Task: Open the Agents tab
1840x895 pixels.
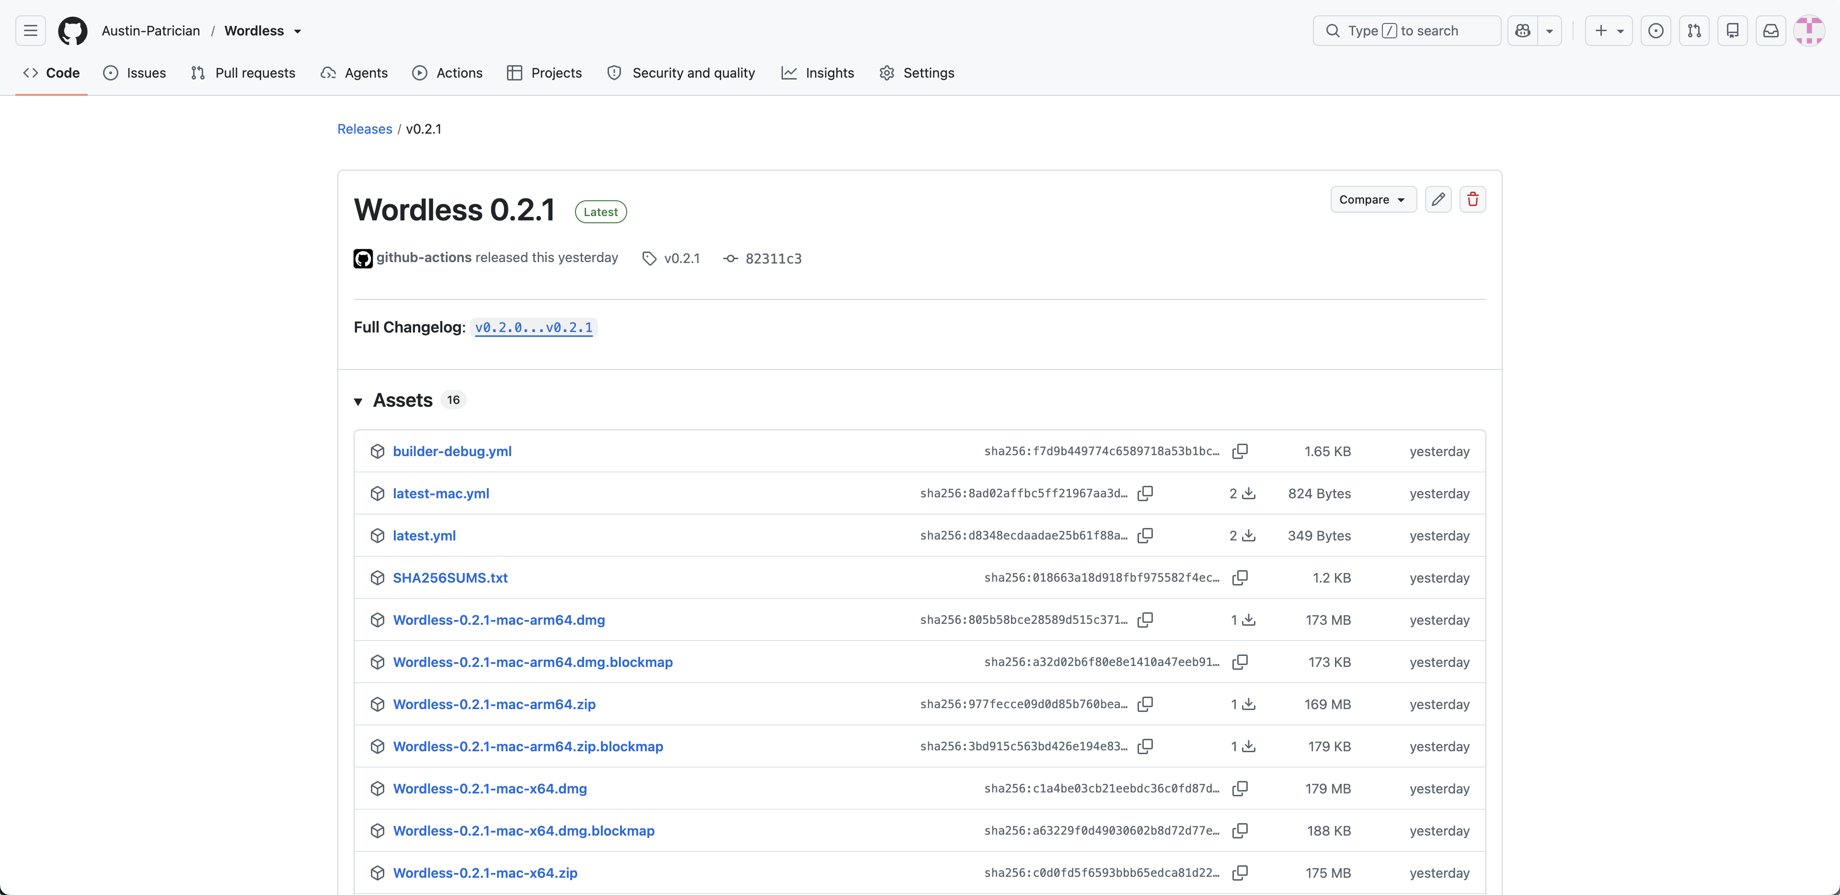Action: point(354,73)
